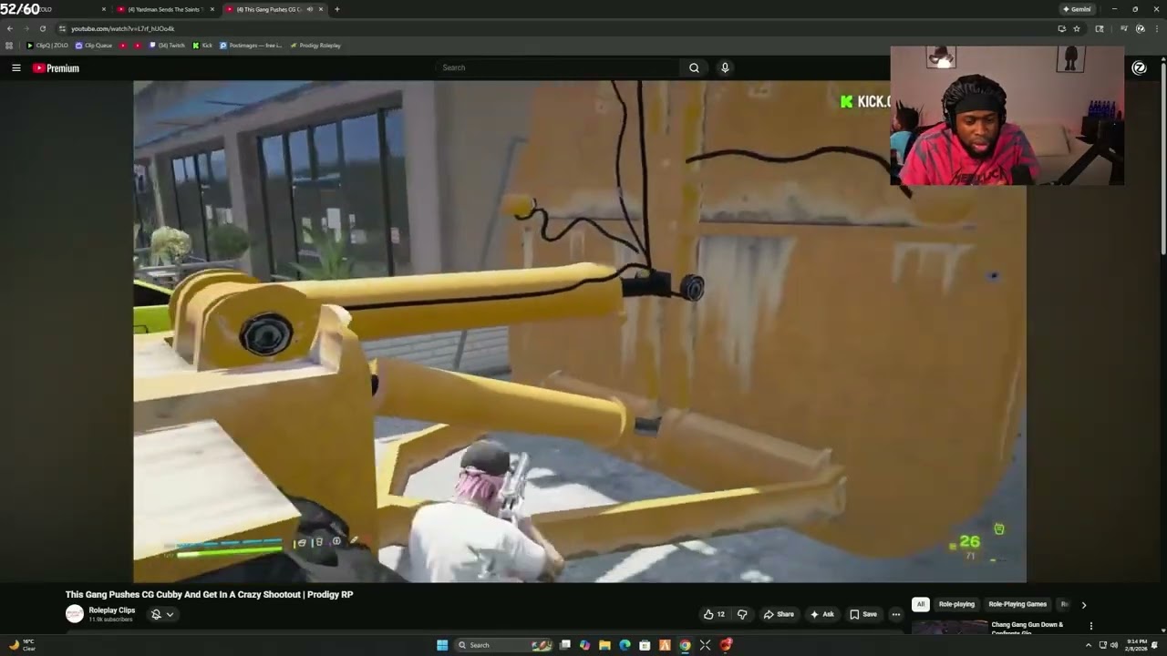
Task: Open the Postimages bookmark
Action: click(x=252, y=46)
